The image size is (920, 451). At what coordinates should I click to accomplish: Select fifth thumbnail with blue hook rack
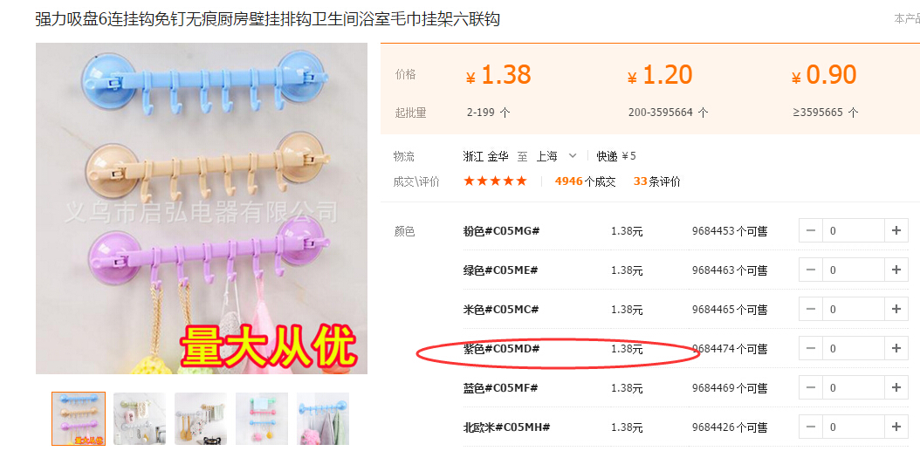pyautogui.click(x=323, y=419)
